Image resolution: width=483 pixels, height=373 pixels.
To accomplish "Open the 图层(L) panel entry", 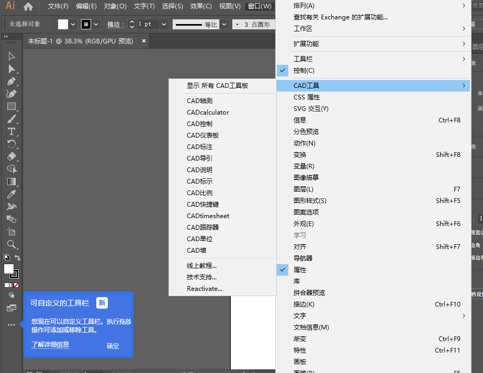I will coord(373,189).
